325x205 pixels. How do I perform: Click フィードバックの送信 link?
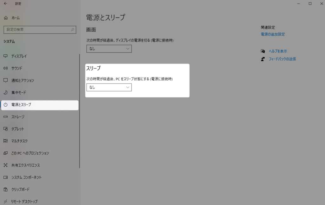[282, 59]
